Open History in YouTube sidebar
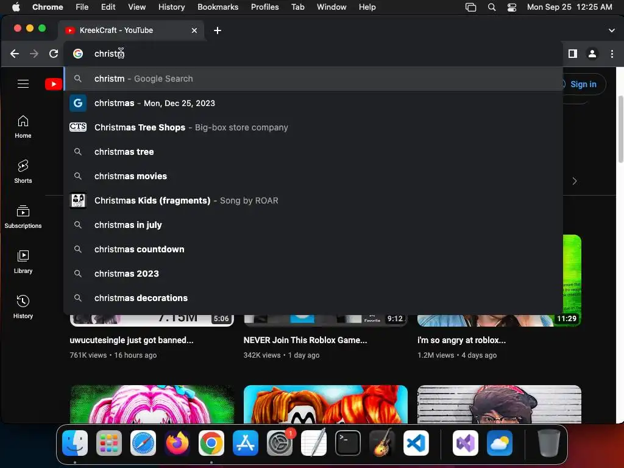Image resolution: width=624 pixels, height=468 pixels. tap(23, 307)
